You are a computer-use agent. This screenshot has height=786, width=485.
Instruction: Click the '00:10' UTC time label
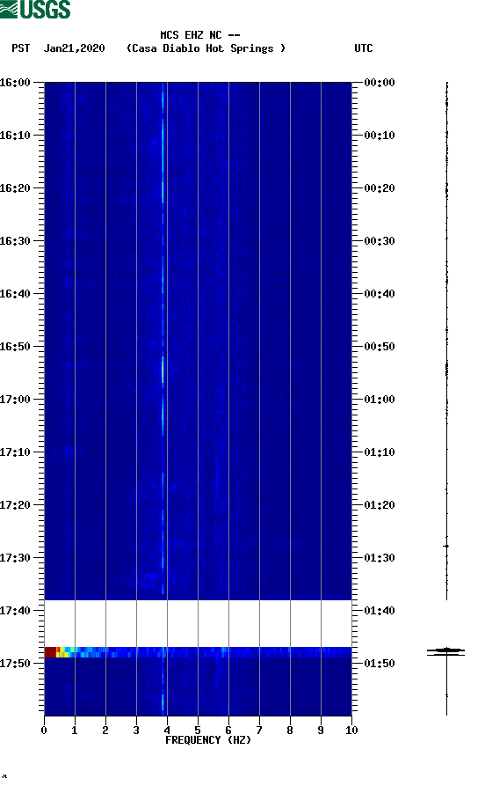click(380, 136)
